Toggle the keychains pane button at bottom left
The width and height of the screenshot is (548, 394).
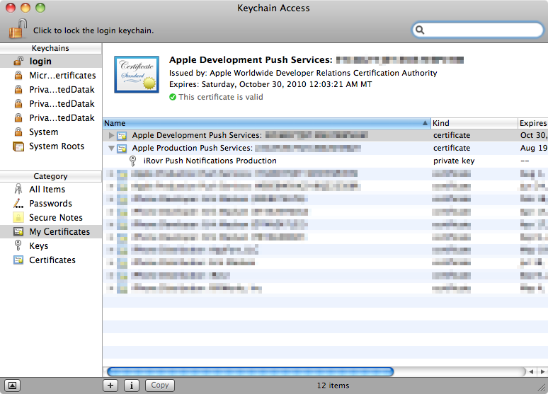[12, 386]
